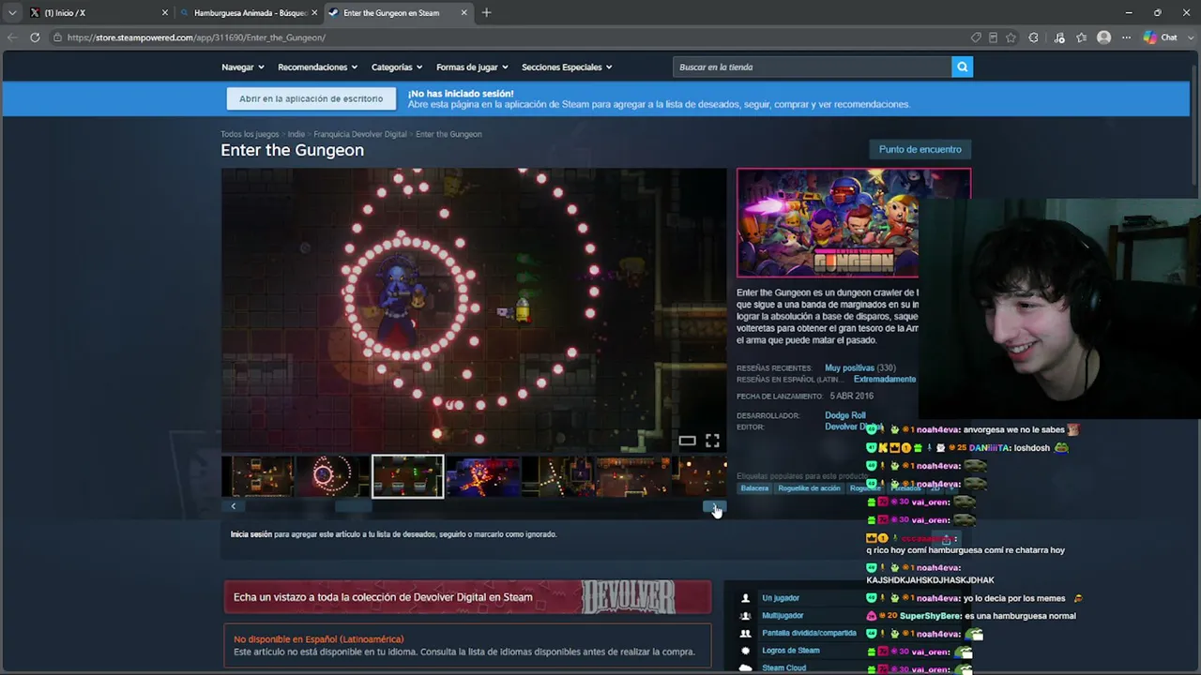Click the release date 5 ABR 2016
This screenshot has width=1201, height=675.
pyautogui.click(x=852, y=397)
